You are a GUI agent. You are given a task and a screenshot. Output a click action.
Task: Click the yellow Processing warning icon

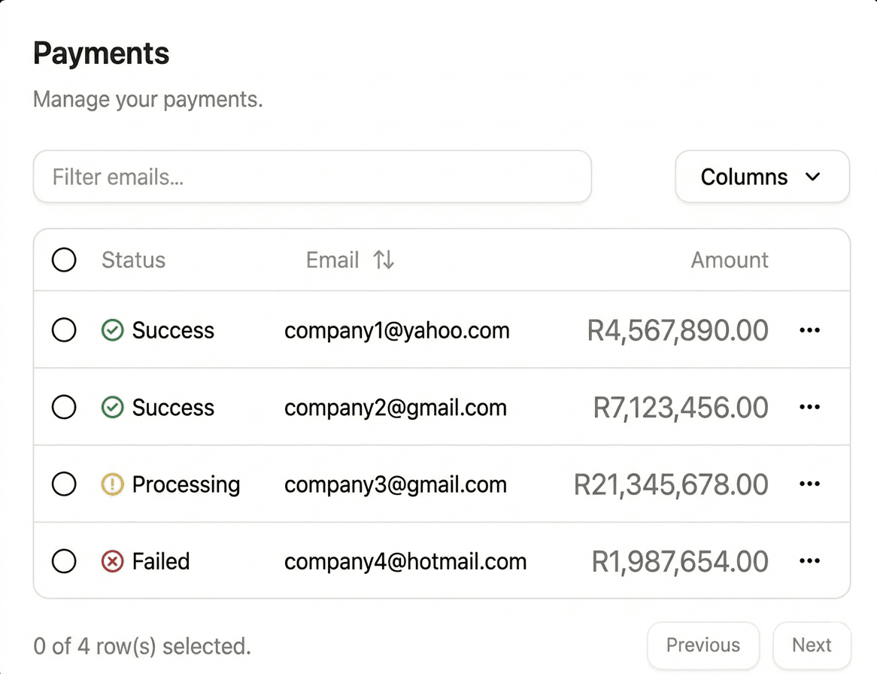(113, 484)
